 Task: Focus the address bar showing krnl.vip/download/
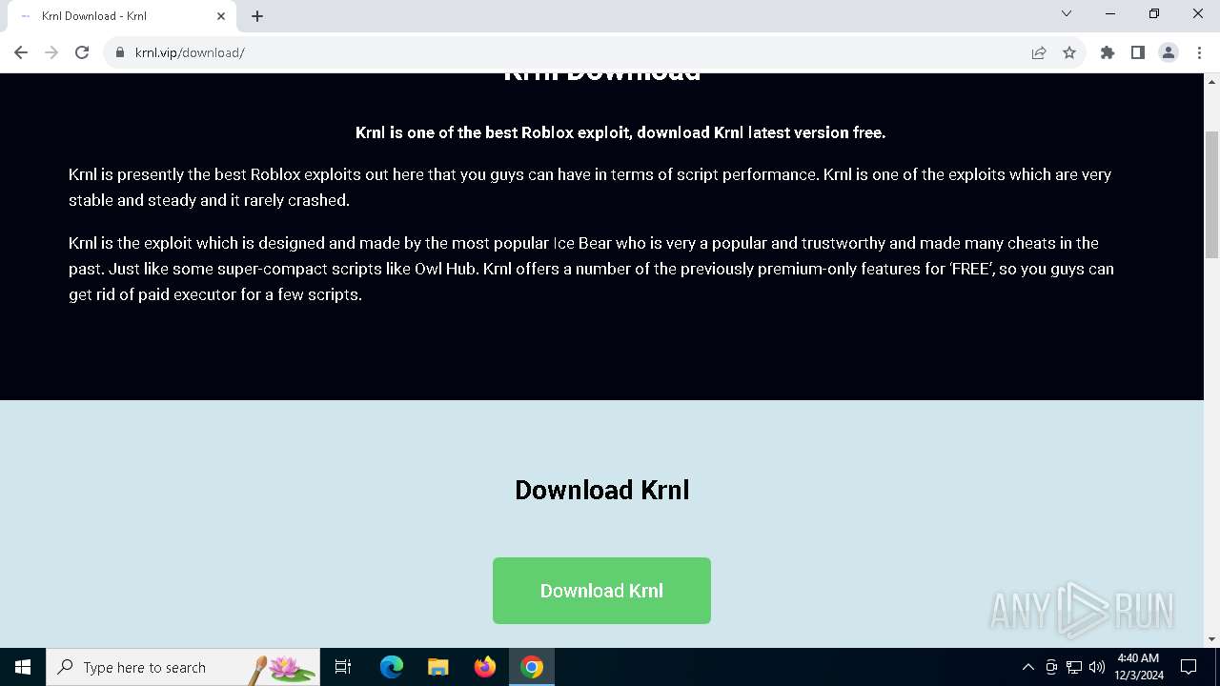(572, 52)
